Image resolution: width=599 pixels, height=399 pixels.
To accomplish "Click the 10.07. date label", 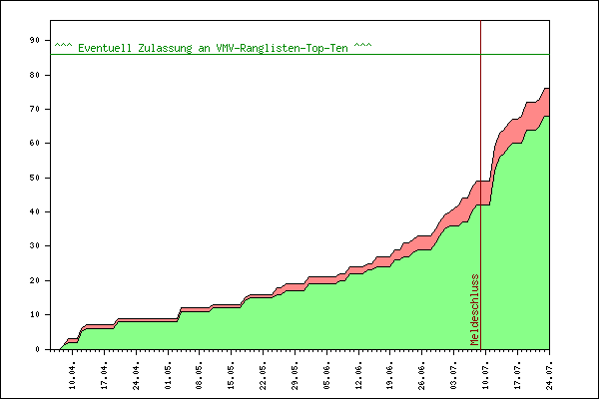I will tap(485, 376).
